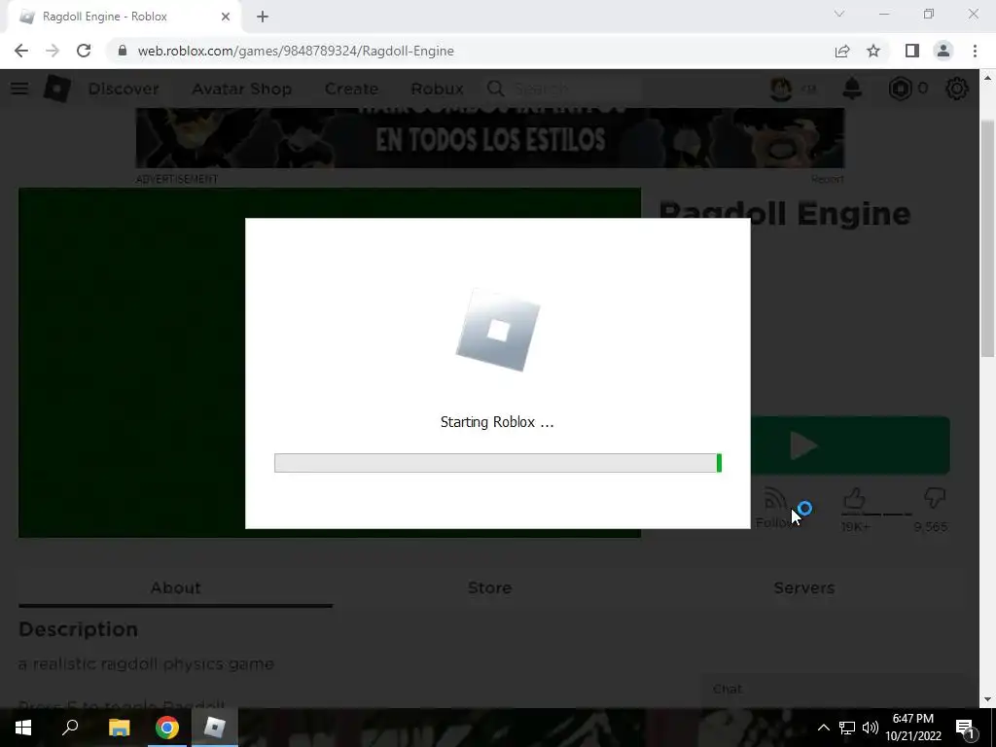Switch to the Servers tab
Image resolution: width=996 pixels, height=747 pixels.
(804, 587)
